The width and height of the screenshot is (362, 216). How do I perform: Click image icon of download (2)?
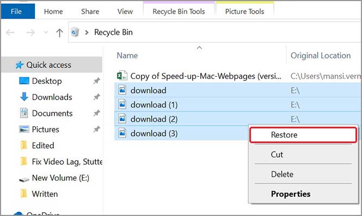(x=122, y=119)
